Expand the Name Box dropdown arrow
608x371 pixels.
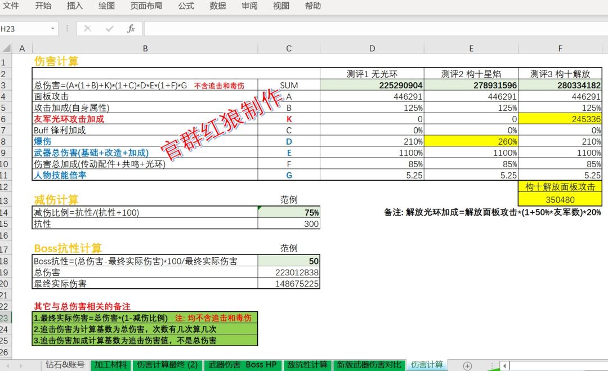tap(52, 28)
